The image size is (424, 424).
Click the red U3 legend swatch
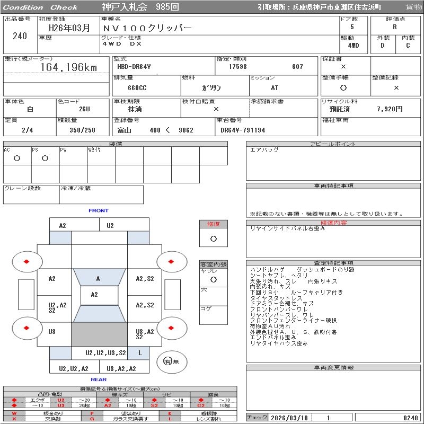coord(61,405)
